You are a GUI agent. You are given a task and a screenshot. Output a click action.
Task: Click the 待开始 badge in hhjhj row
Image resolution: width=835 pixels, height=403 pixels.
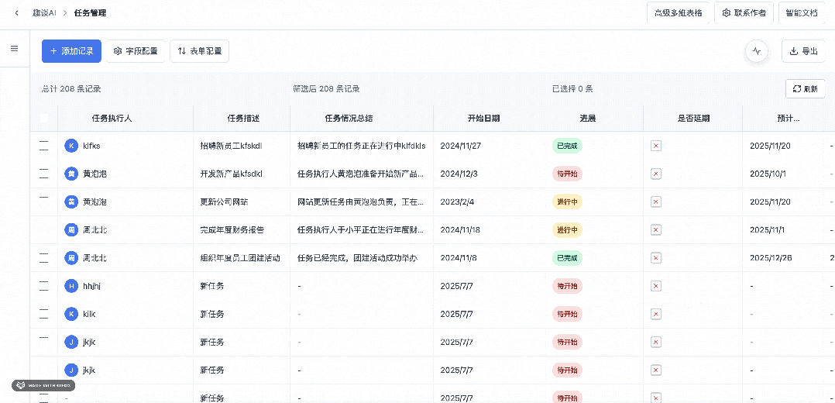(x=567, y=286)
